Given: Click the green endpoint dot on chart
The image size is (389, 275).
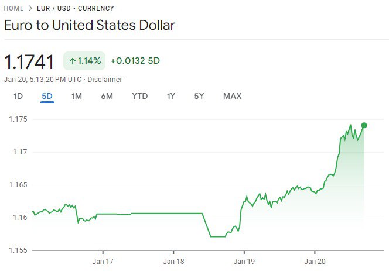Looking at the screenshot, I should [364, 125].
